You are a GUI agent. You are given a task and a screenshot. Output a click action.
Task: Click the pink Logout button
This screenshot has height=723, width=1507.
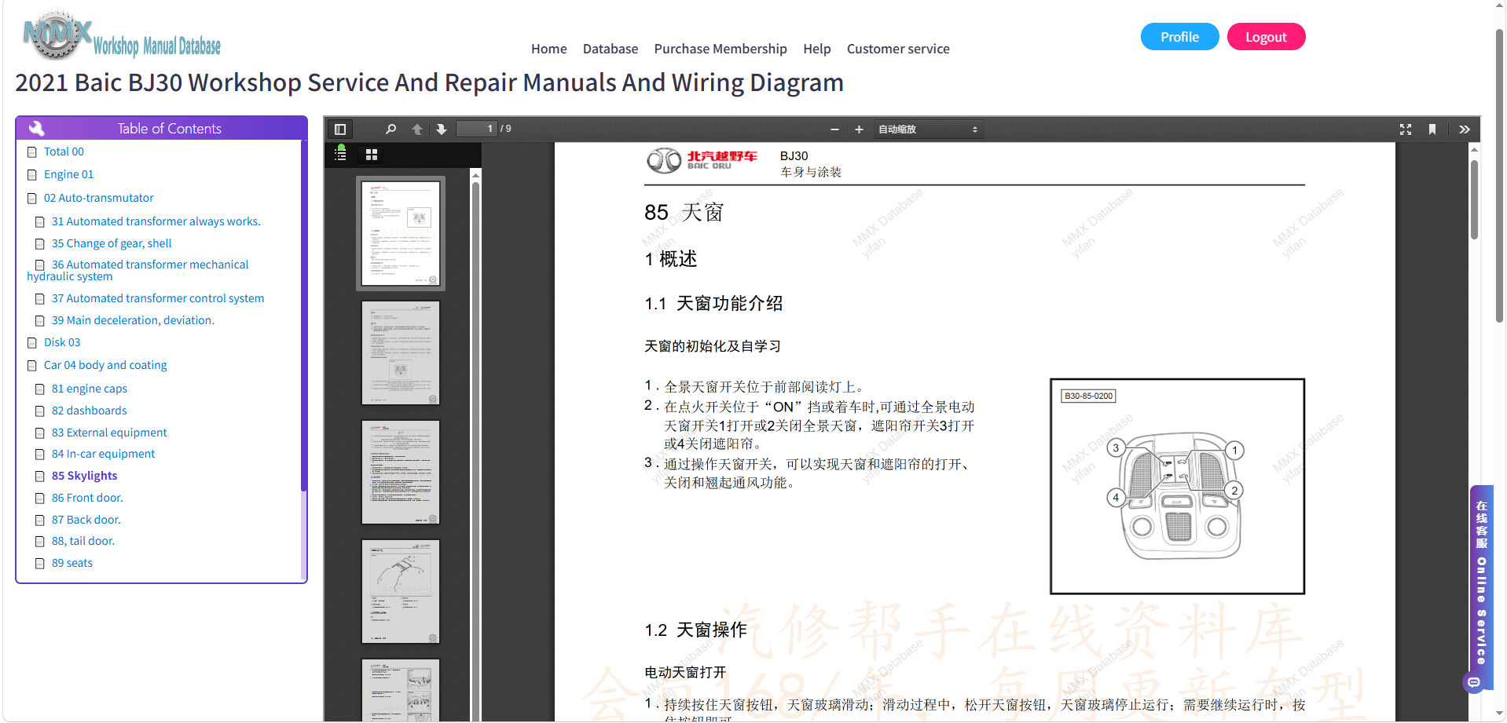point(1267,37)
